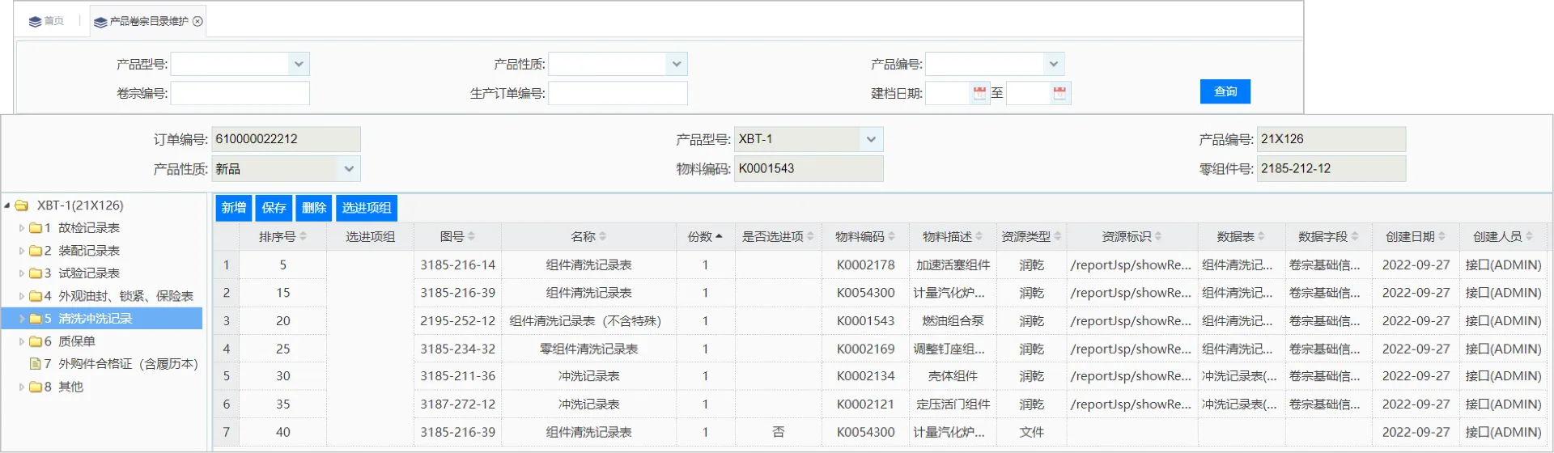1554x453 pixels.
Task: Sort by the 物料编码 column header
Action: 865,236
